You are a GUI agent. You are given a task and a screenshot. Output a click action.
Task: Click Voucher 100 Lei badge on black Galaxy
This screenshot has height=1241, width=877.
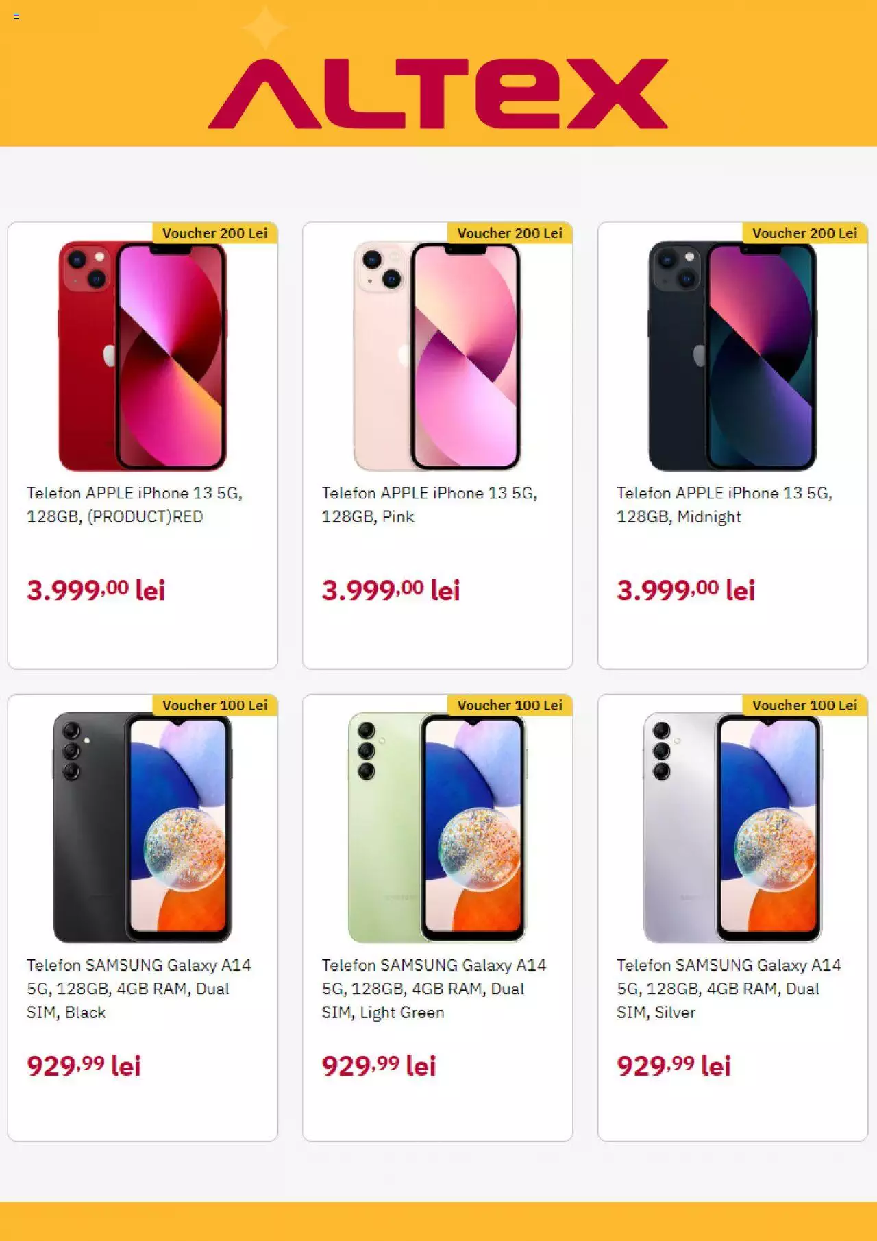coord(214,706)
